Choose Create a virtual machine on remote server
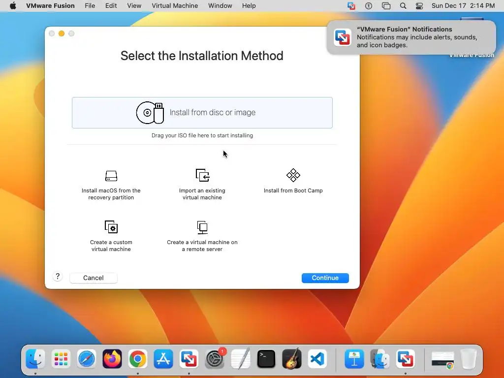 coord(202,236)
